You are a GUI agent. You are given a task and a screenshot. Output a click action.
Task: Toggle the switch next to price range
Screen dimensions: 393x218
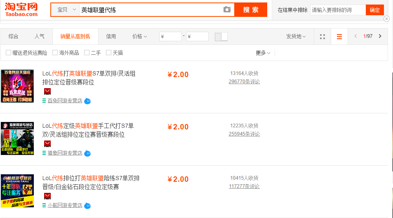pyautogui.click(x=221, y=37)
